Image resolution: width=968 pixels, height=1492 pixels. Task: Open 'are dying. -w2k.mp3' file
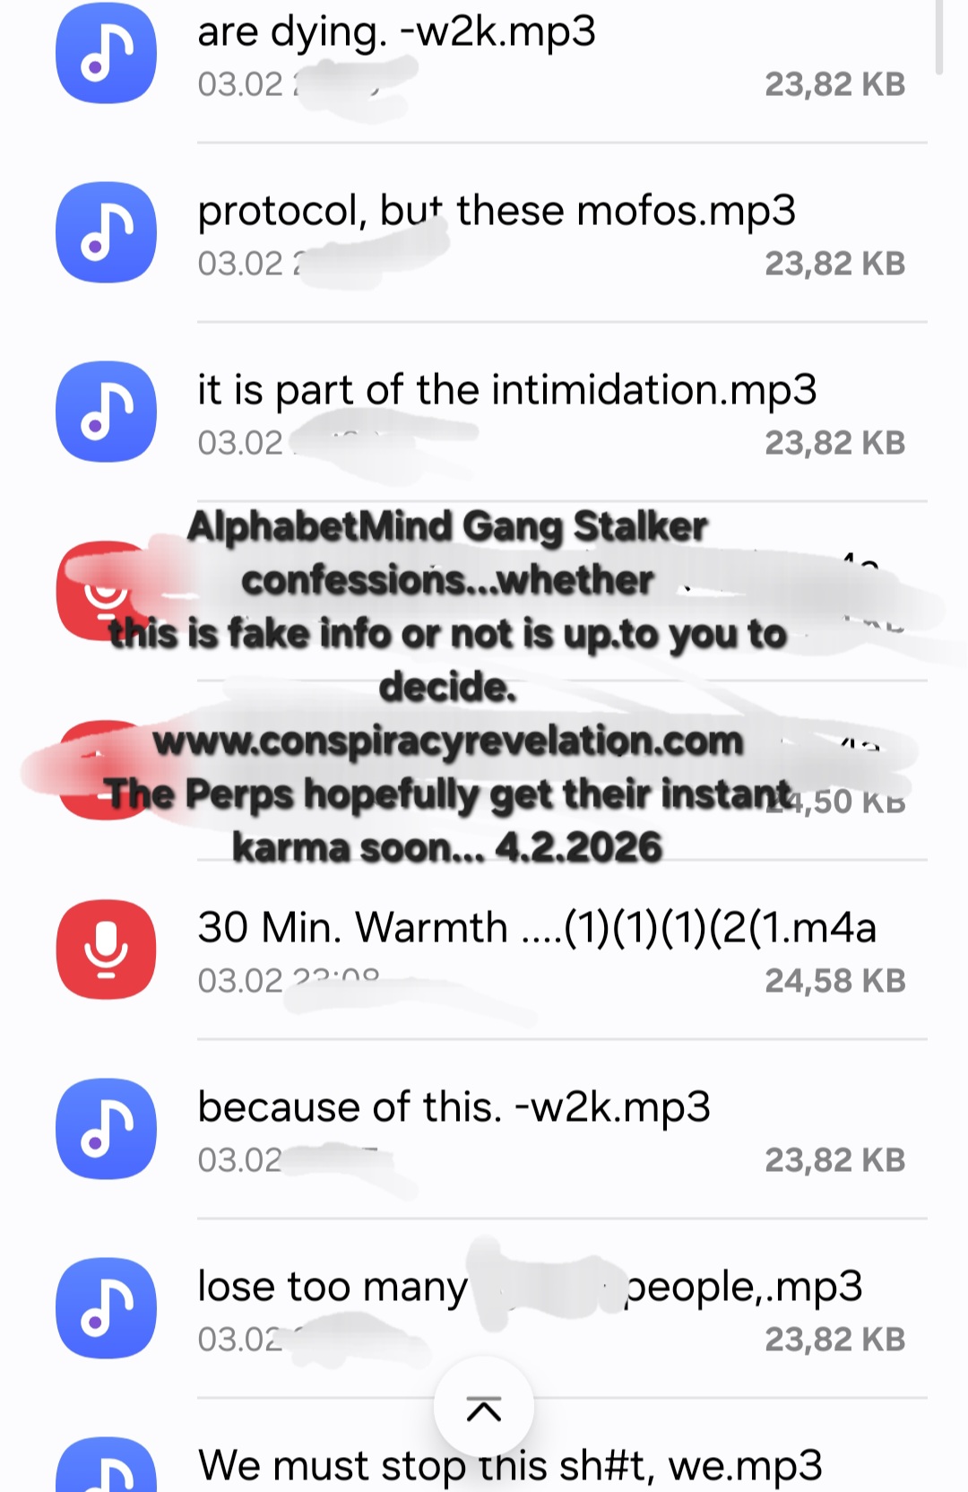tap(484, 54)
